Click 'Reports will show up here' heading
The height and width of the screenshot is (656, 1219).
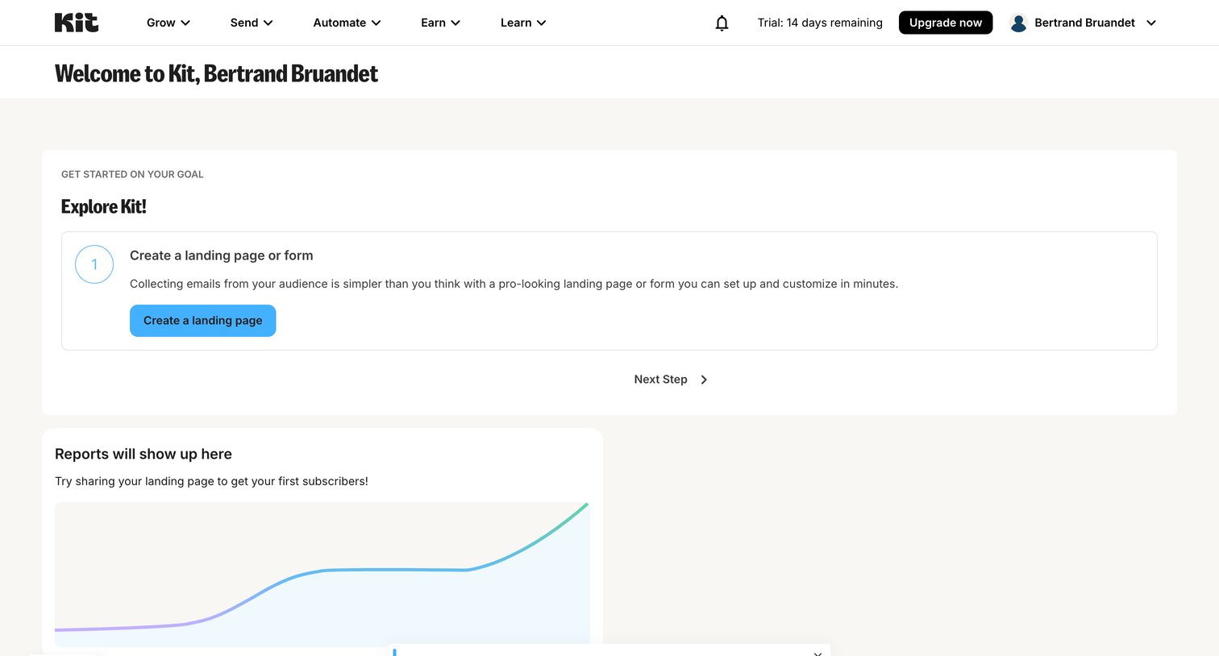coord(144,454)
